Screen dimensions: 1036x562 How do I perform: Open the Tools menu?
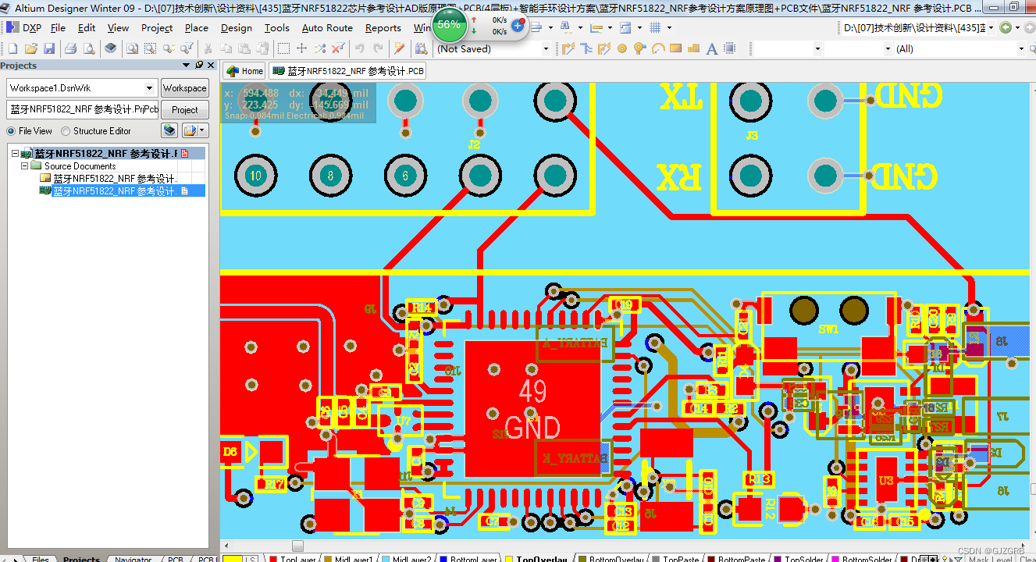(276, 27)
